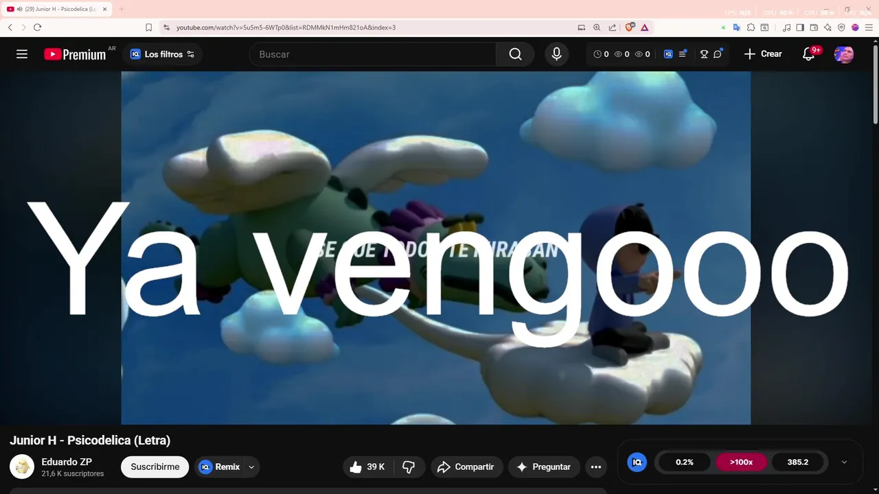Screen dimensions: 879x494
Task: Click the video player area
Action: tap(436, 248)
